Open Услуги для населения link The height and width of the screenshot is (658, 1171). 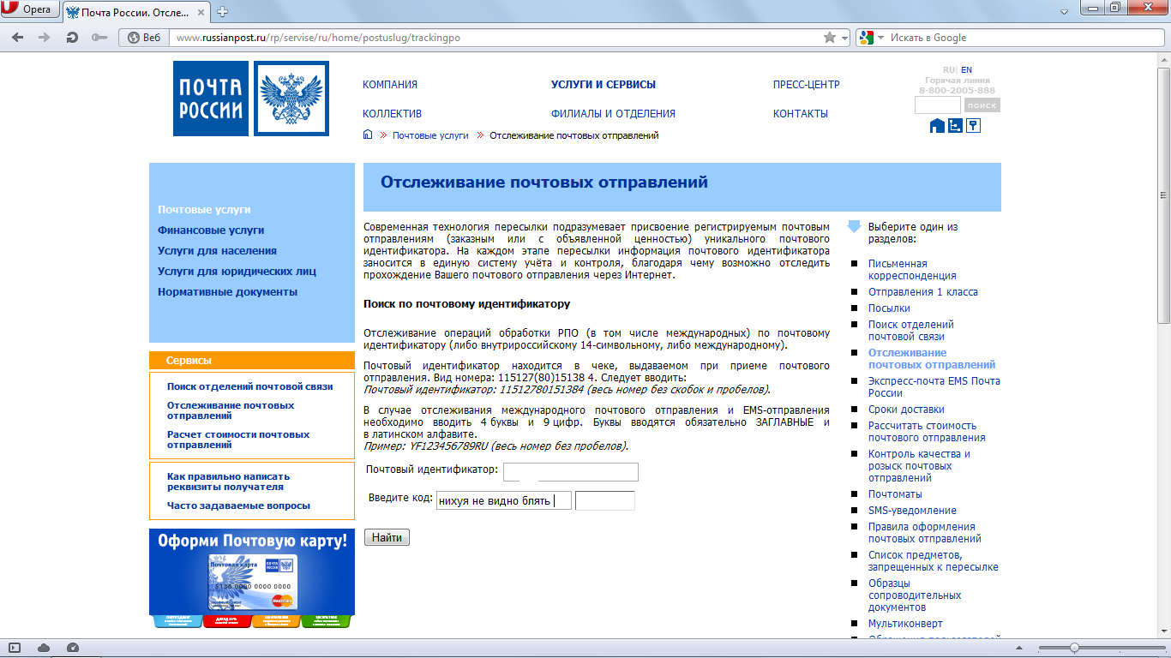(217, 251)
